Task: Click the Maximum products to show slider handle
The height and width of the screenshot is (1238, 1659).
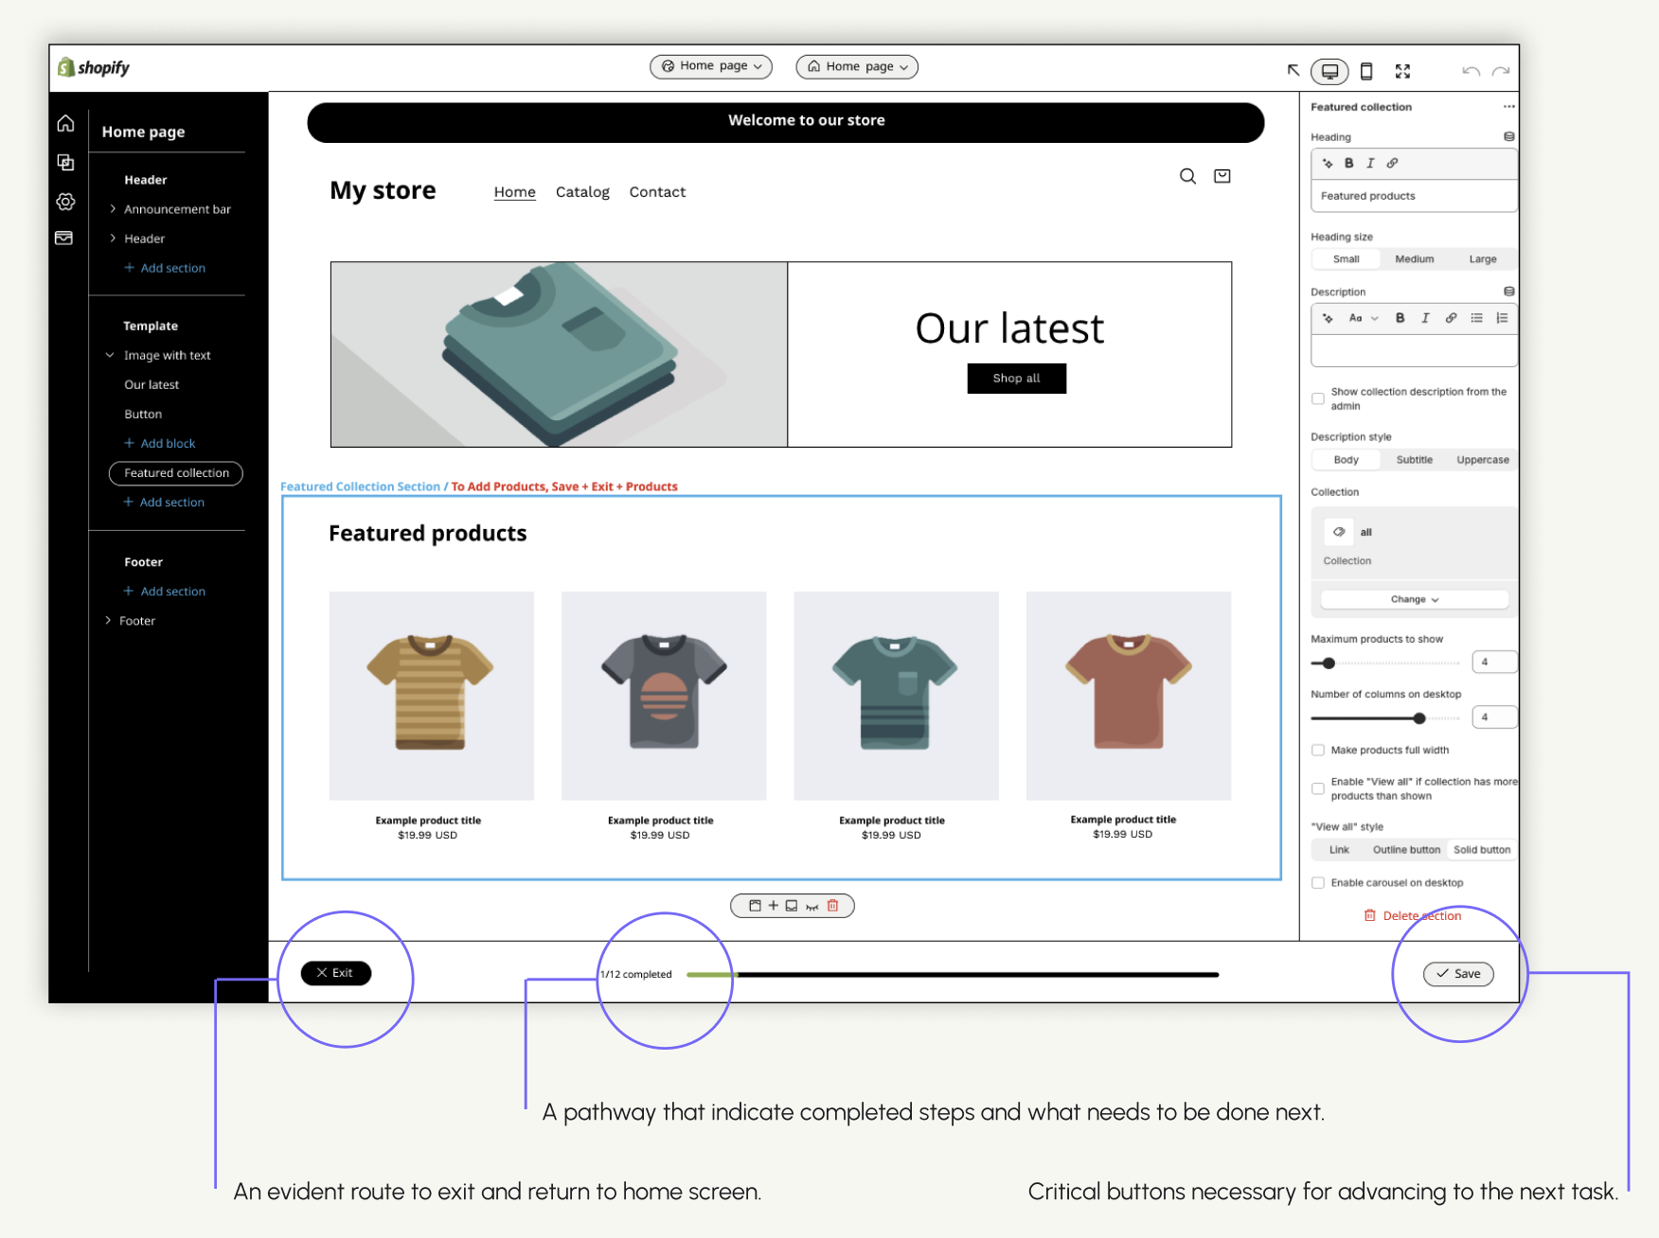Action: click(x=1329, y=663)
